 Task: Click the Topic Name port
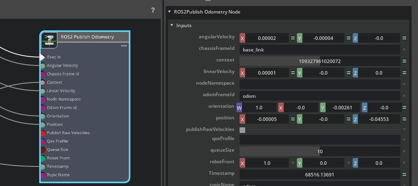42,175
